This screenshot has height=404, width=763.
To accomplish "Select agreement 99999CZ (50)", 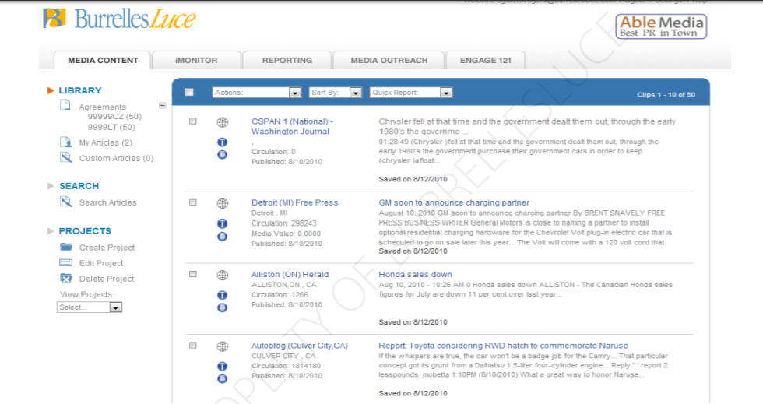I will pos(114,116).
